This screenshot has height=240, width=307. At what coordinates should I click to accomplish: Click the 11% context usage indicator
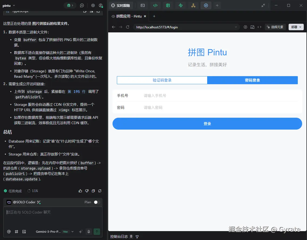point(32,191)
